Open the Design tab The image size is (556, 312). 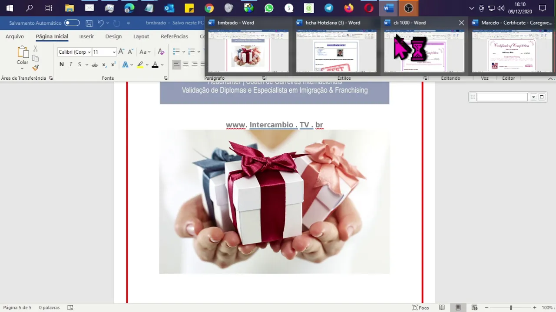tap(113, 36)
